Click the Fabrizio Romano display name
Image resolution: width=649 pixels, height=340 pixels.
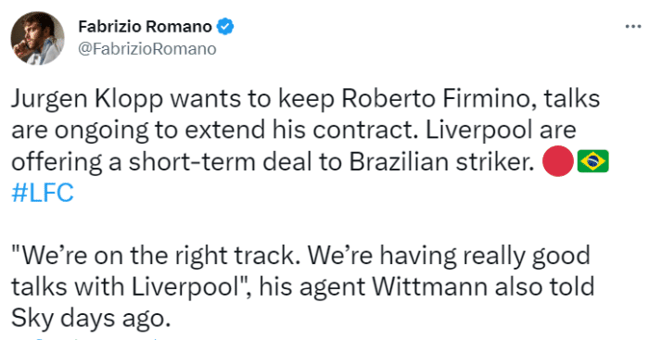(145, 27)
